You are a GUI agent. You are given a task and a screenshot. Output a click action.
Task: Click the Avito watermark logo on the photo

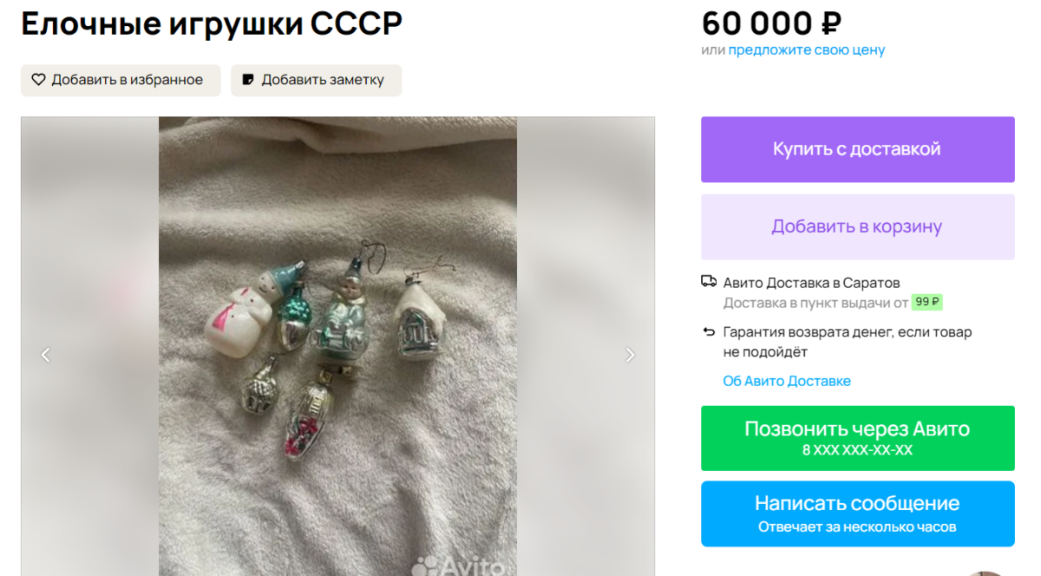coord(460,566)
